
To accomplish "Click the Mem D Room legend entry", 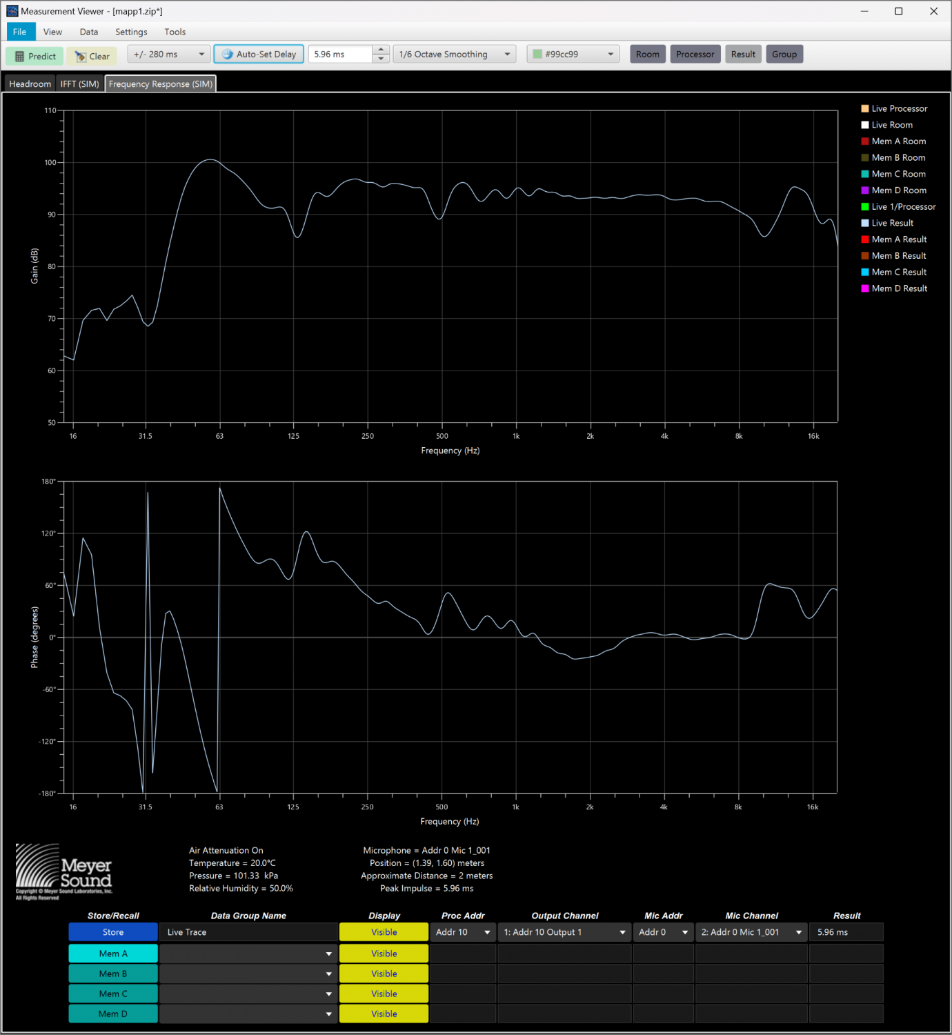I will tap(894, 190).
